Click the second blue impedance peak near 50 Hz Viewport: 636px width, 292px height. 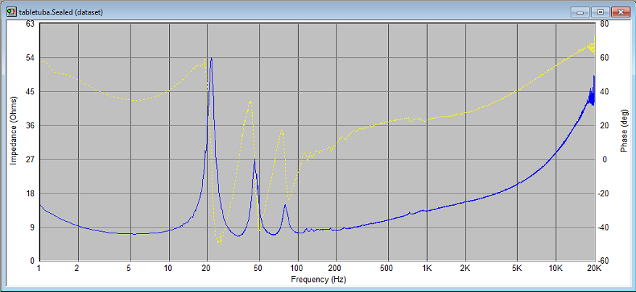tap(254, 160)
